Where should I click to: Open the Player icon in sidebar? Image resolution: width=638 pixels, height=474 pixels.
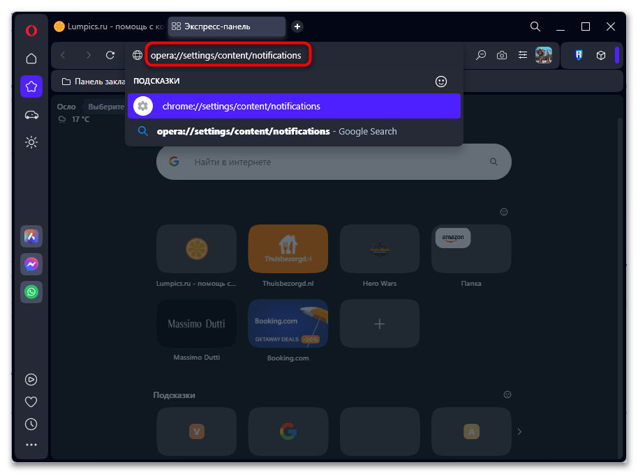[x=31, y=380]
